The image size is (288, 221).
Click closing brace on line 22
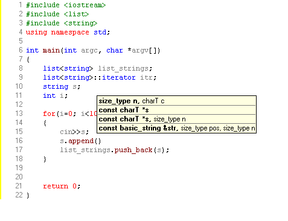28,196
